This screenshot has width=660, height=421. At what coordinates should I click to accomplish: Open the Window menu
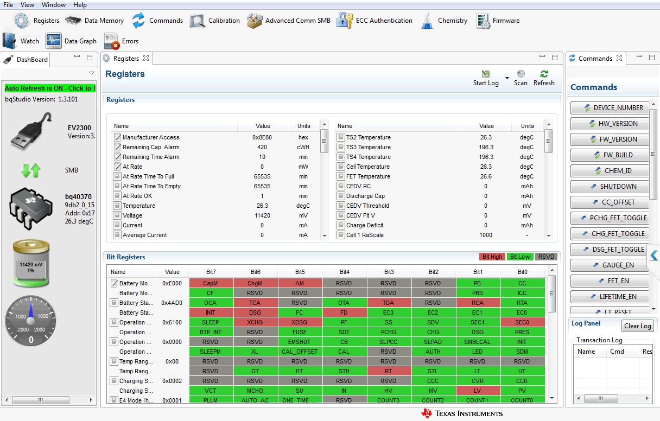54,5
